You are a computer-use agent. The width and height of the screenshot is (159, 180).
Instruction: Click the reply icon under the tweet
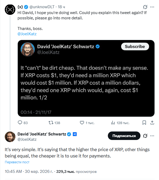point(20,123)
